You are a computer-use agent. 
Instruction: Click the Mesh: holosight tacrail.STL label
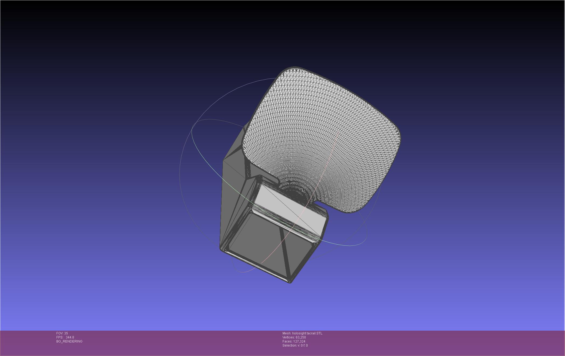(x=302, y=333)
